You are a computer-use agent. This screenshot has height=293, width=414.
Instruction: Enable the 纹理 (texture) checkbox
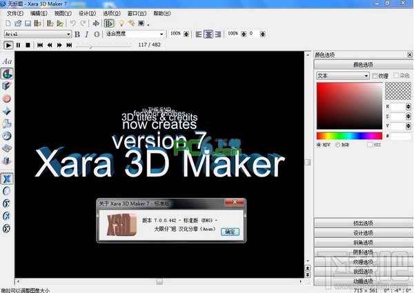click(375, 76)
